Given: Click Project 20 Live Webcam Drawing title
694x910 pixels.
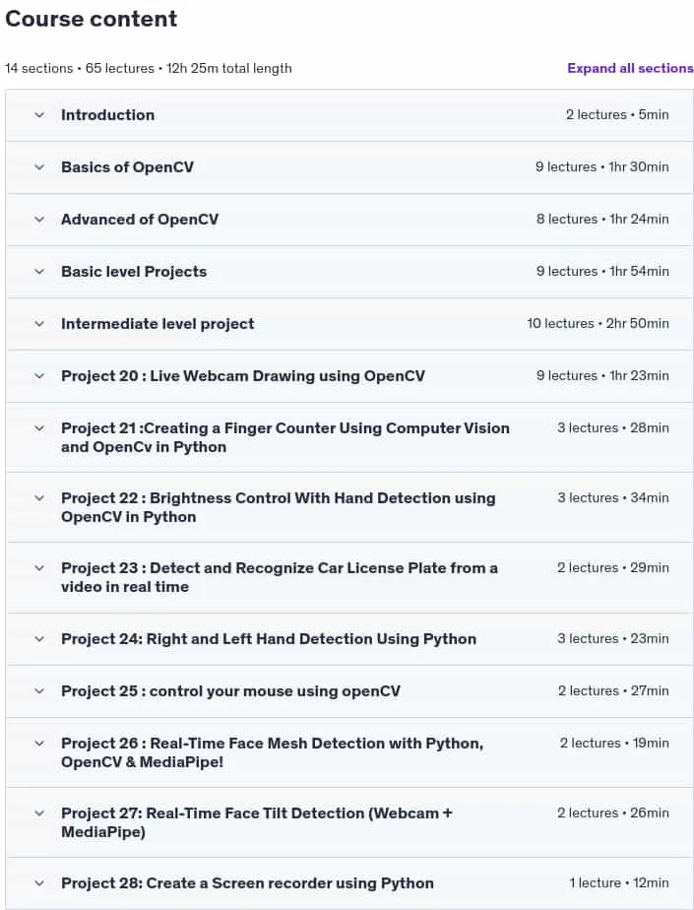Looking at the screenshot, I should [x=242, y=376].
